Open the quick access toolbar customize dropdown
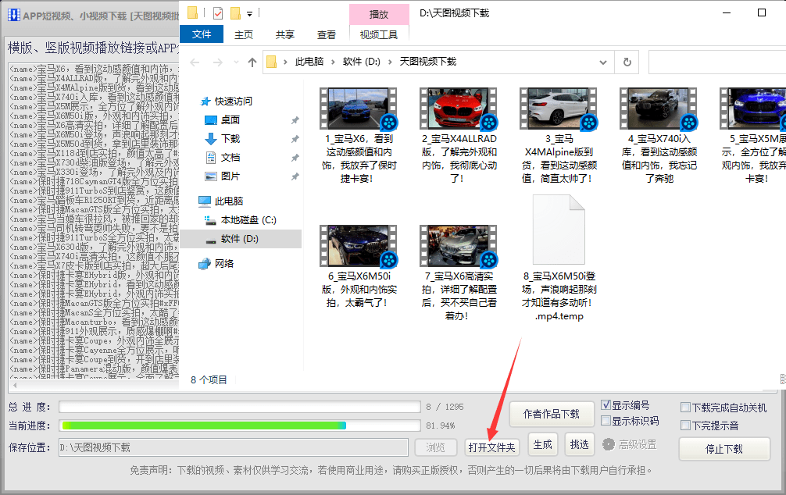The width and height of the screenshot is (786, 495). pyautogui.click(x=250, y=13)
